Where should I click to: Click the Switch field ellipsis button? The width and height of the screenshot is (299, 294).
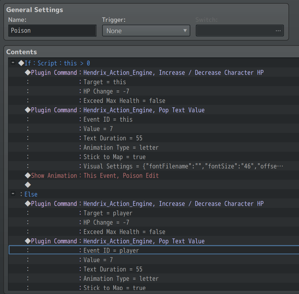pos(278,31)
